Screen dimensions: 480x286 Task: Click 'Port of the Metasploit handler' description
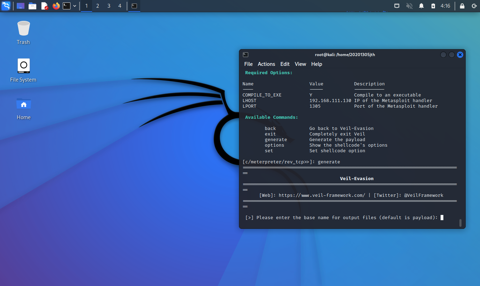pyautogui.click(x=396, y=106)
